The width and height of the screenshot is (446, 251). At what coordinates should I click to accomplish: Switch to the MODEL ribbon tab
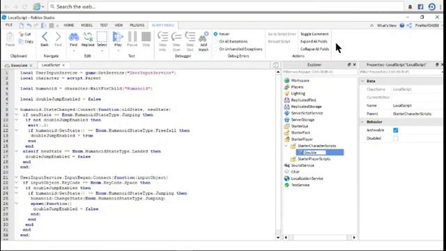click(x=86, y=25)
